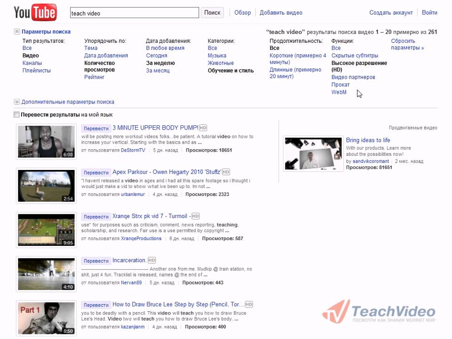Sort results by Рейтинг
Screen dimensions: 452x339
coord(94,77)
